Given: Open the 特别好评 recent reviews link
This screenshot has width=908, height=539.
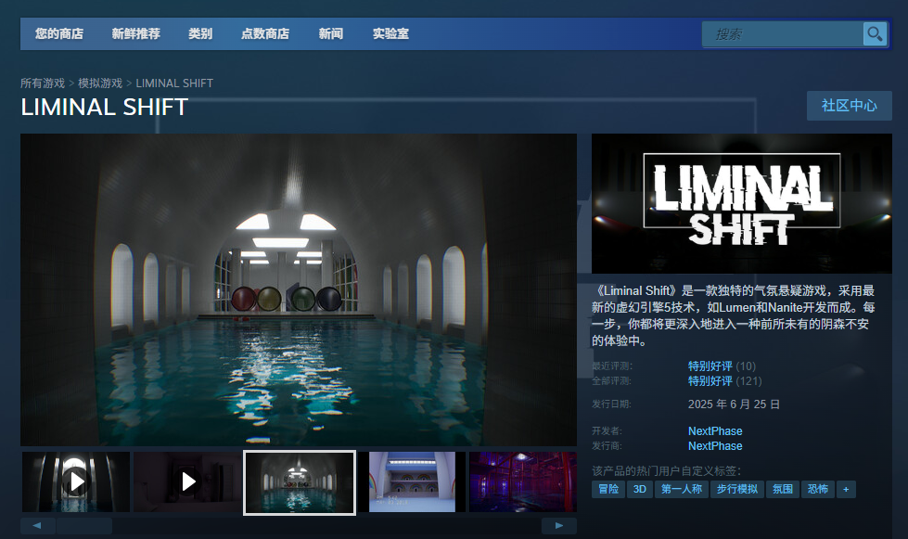Looking at the screenshot, I should [x=708, y=366].
